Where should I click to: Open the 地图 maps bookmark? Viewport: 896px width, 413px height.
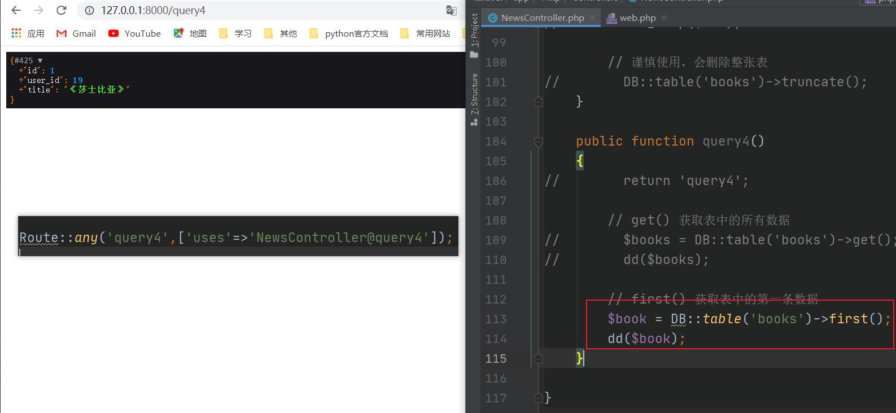190,33
